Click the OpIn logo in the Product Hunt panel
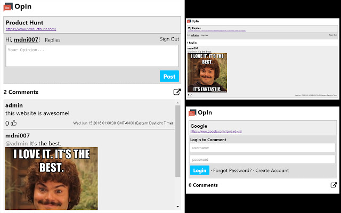 [18, 7]
